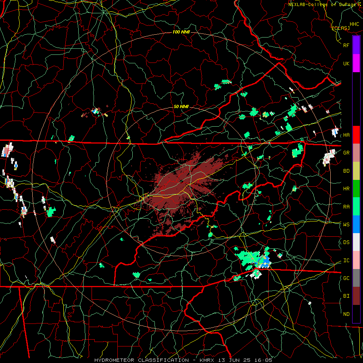Click the "[CLAS]" units label
The height and width of the screenshot is (363, 363).
(340, 28)
